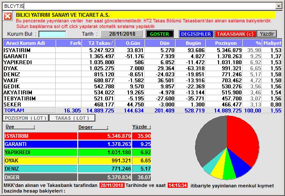Click the red TAKASBANK (c) button
This screenshot has width=285, height=196.
tap(235, 34)
